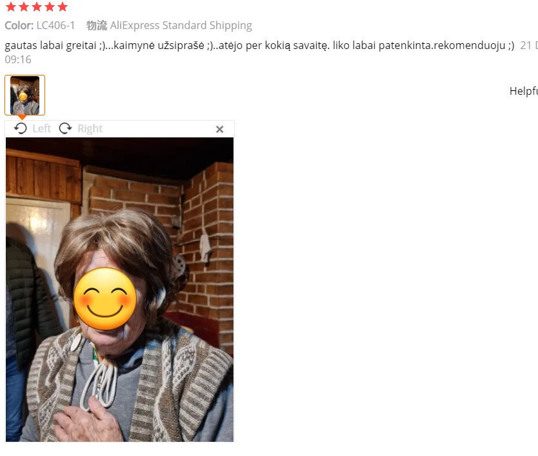Click the "Left" rotate label
This screenshot has height=456, width=538.
(x=41, y=128)
